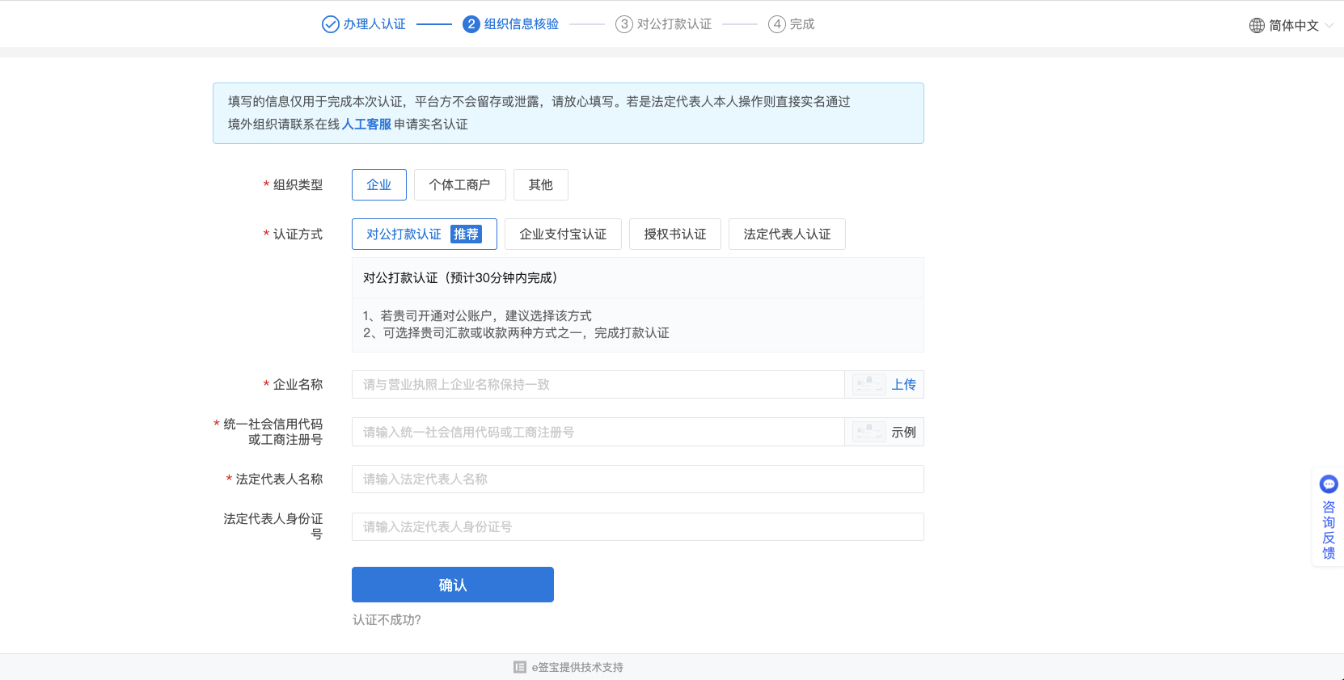
Task: Click the 企业名称 field label
Action: (298, 385)
